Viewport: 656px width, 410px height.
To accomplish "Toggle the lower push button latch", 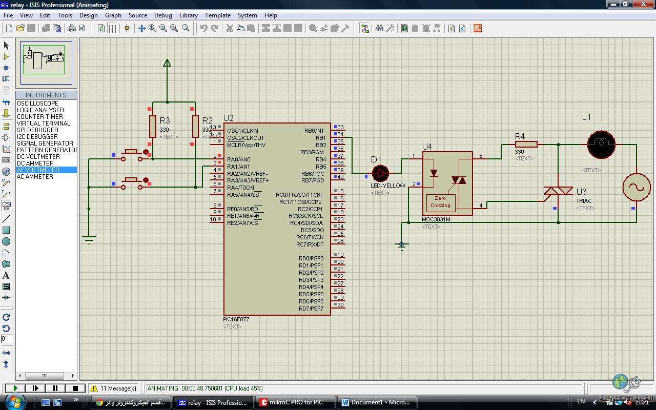I will click(x=146, y=180).
